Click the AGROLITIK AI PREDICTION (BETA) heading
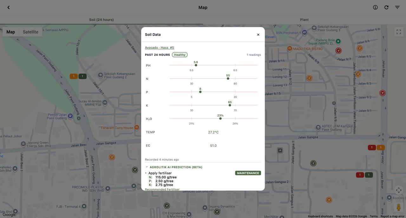Viewport: 406px width, 218px height. pos(176,167)
